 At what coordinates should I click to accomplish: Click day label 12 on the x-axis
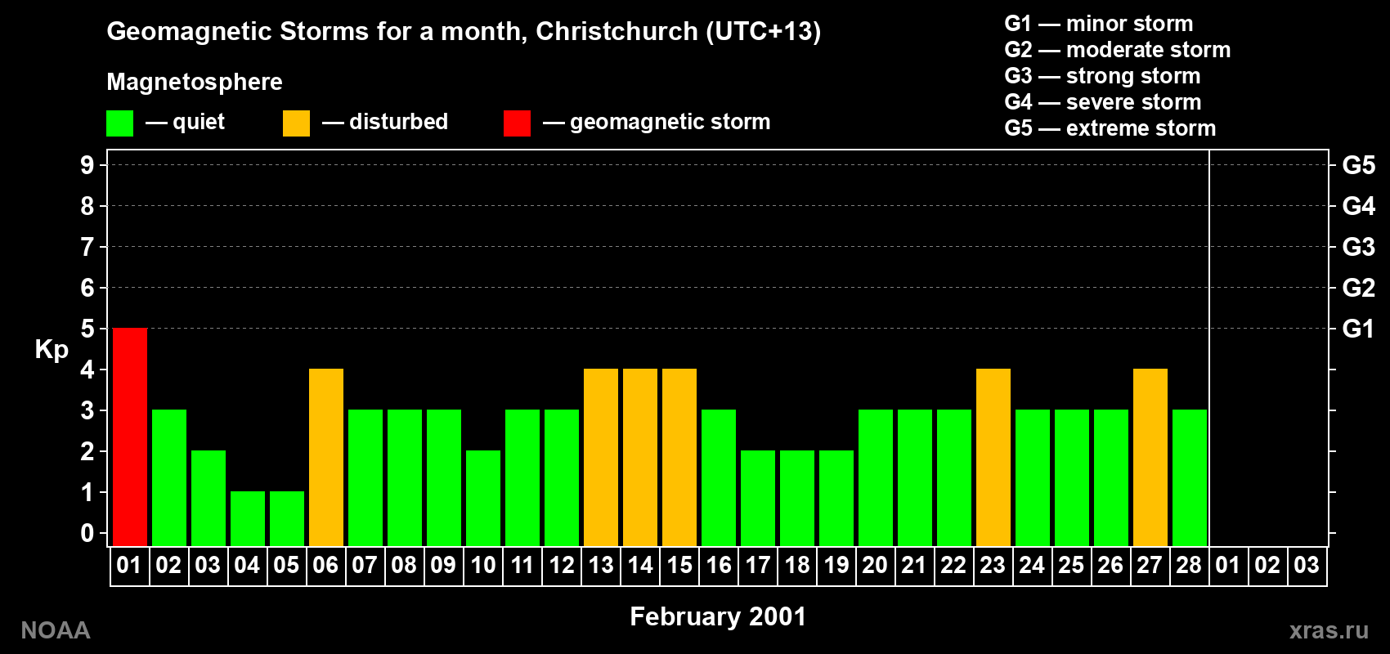[x=562, y=565]
